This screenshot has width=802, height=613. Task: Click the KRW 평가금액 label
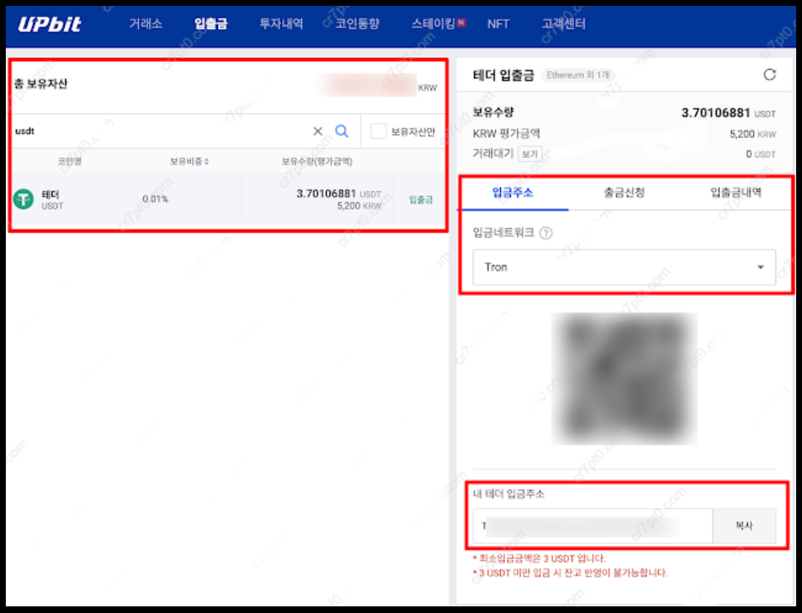(x=507, y=134)
